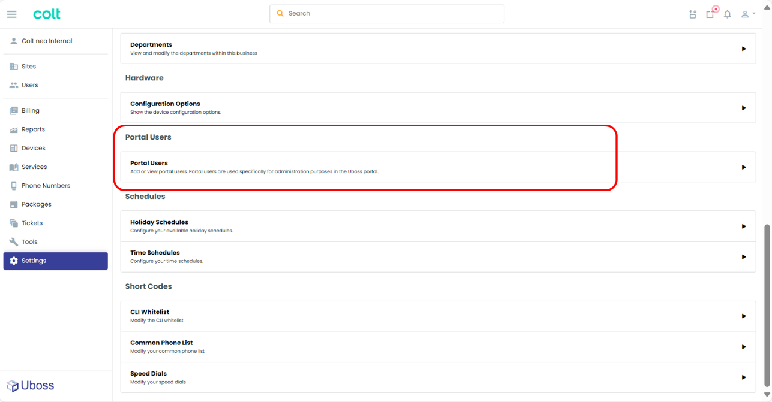772x402 pixels.
Task: Click the Colt logo
Action: point(47,14)
